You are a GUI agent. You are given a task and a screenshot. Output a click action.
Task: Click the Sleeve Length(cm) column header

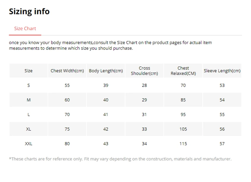coord(222,70)
